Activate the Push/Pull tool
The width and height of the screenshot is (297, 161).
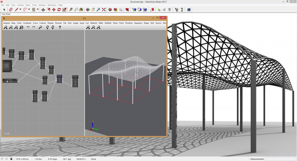[44, 10]
